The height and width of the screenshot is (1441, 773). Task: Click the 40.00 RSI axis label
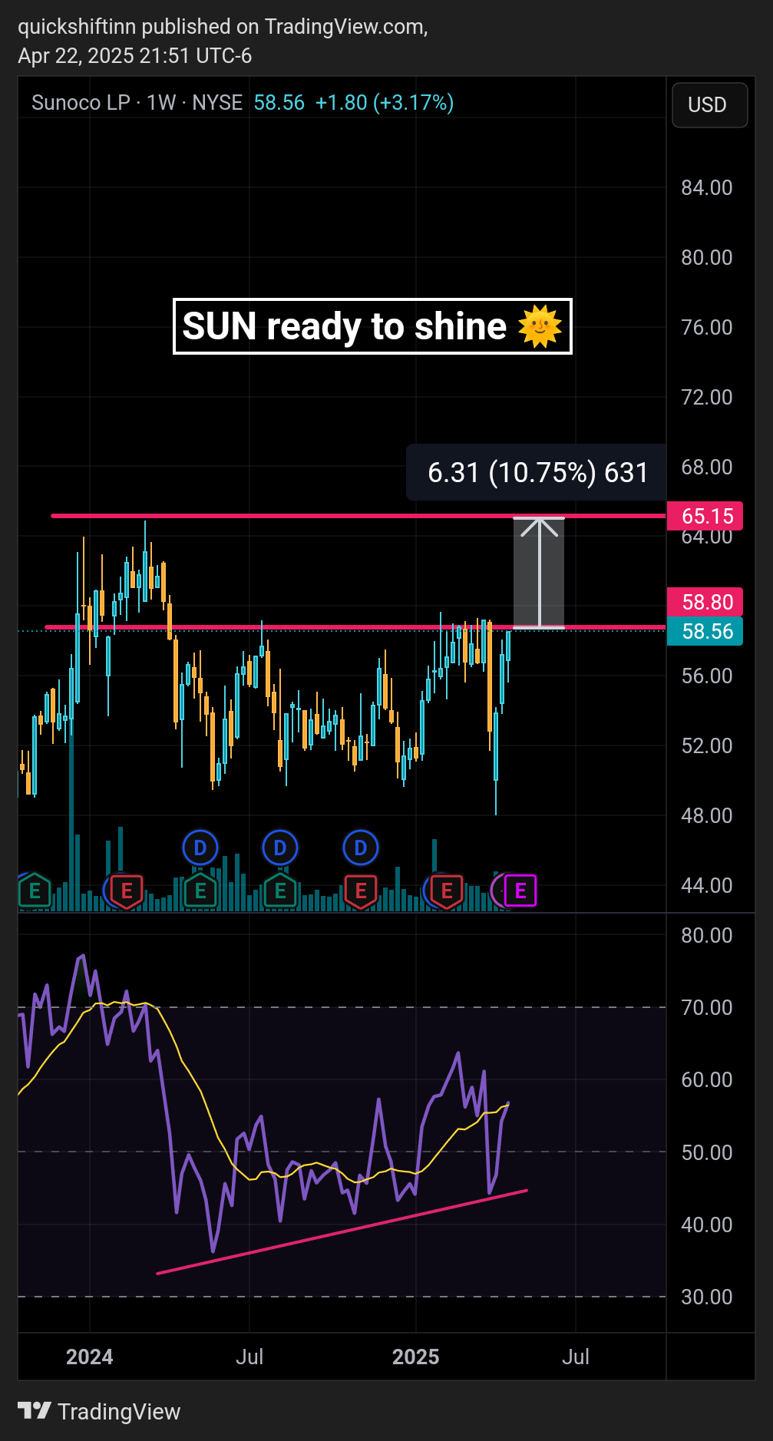tap(707, 1225)
